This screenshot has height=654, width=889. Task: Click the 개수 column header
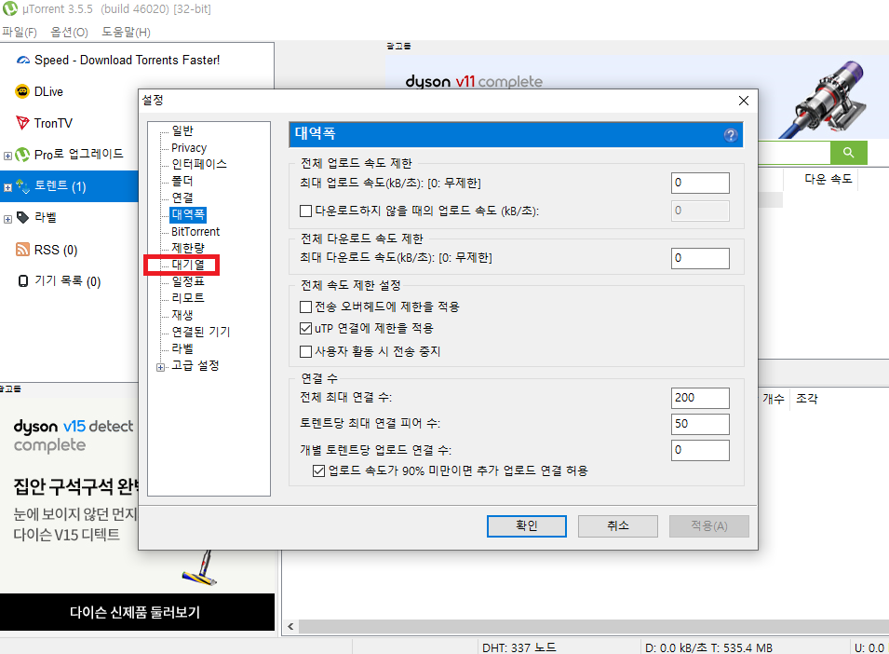click(x=774, y=399)
